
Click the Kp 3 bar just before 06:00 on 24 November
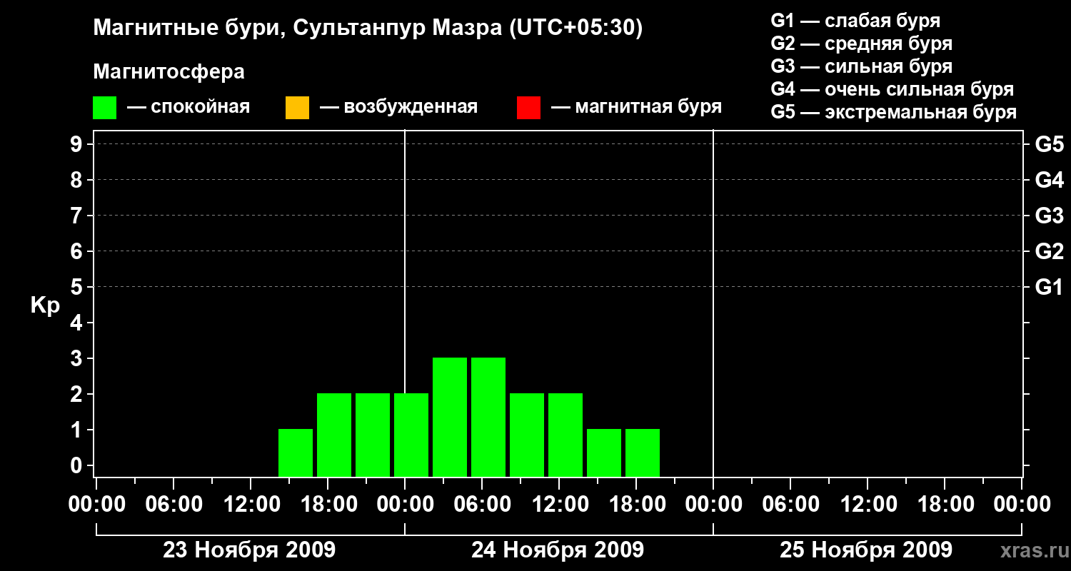tap(450, 417)
